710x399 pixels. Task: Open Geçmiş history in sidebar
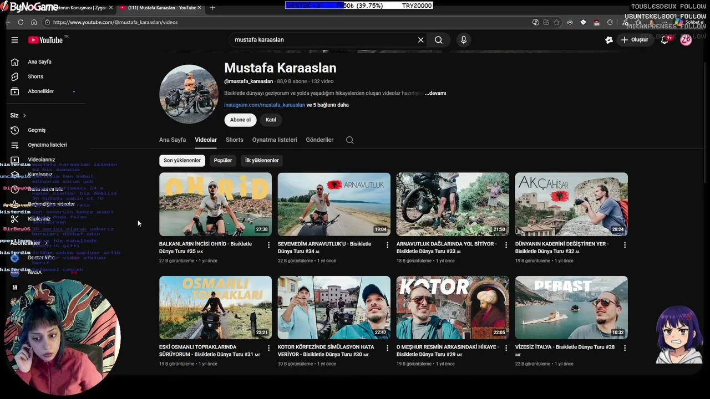pyautogui.click(x=37, y=130)
